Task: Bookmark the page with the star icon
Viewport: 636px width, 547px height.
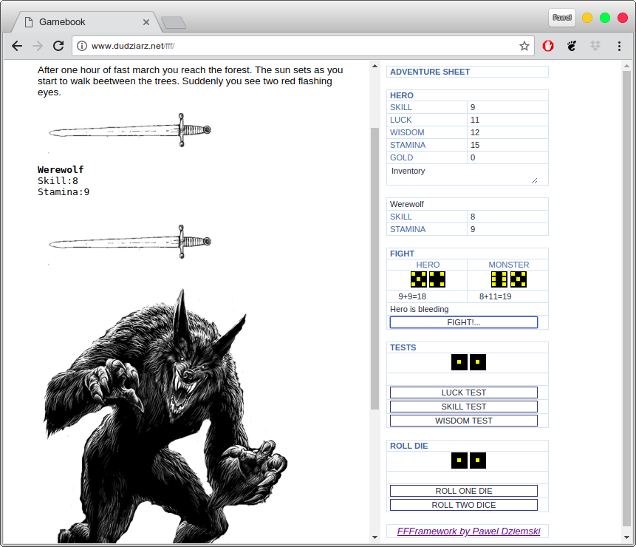Action: [x=524, y=46]
